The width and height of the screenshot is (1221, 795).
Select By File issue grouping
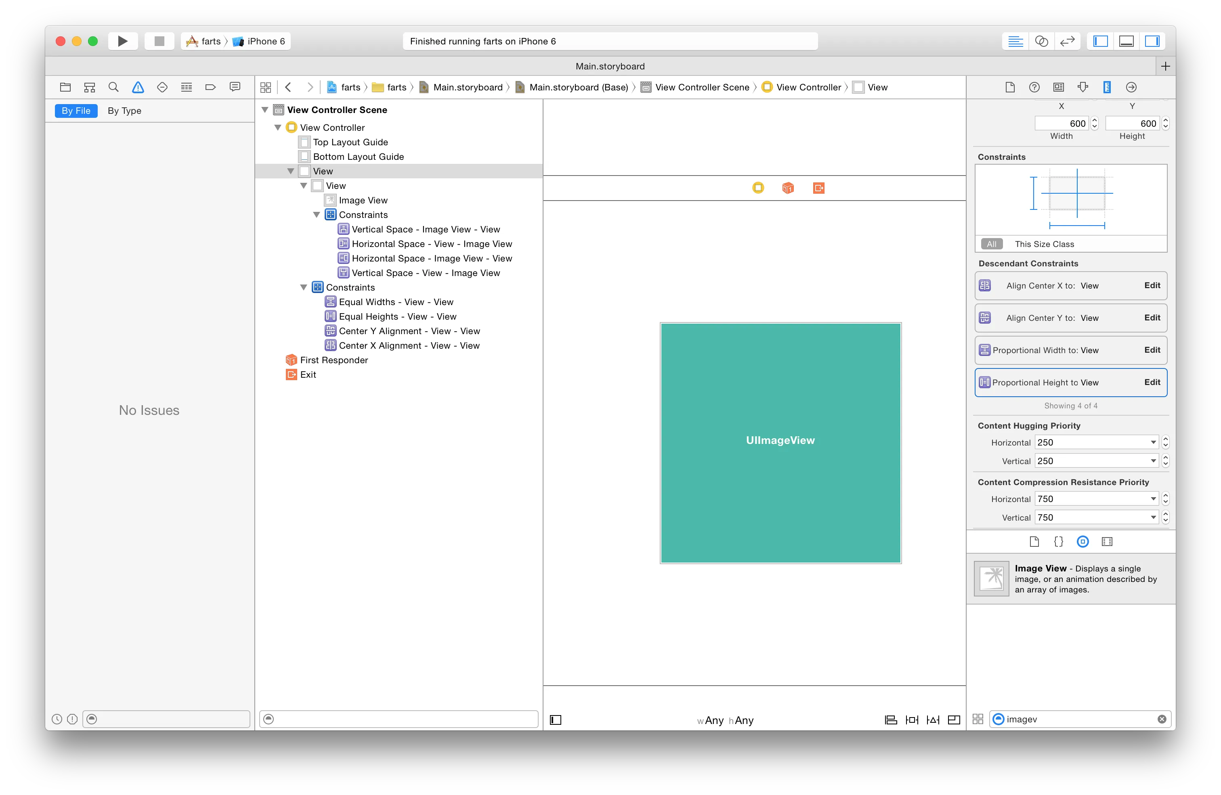click(x=76, y=111)
